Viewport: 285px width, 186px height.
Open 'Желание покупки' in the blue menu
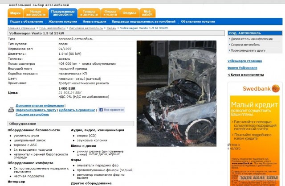(x=63, y=21)
